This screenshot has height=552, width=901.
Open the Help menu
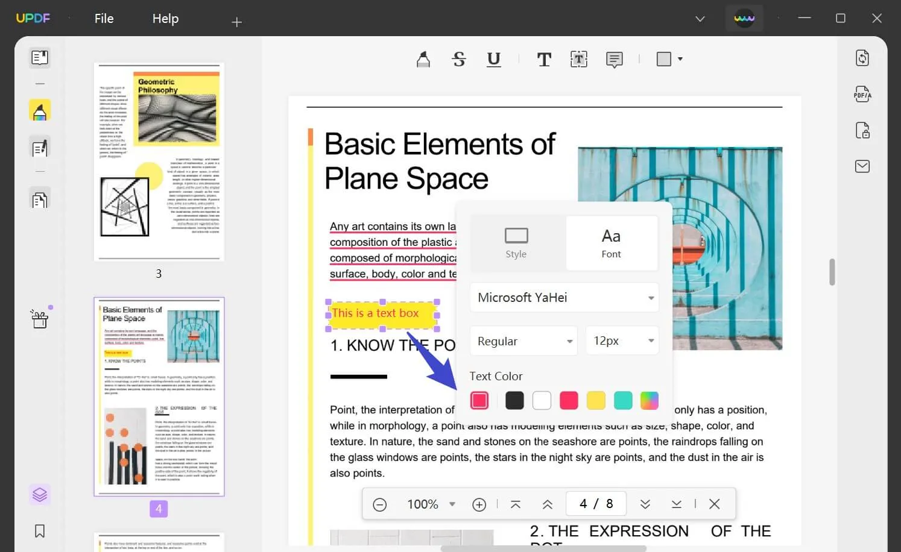tap(165, 18)
